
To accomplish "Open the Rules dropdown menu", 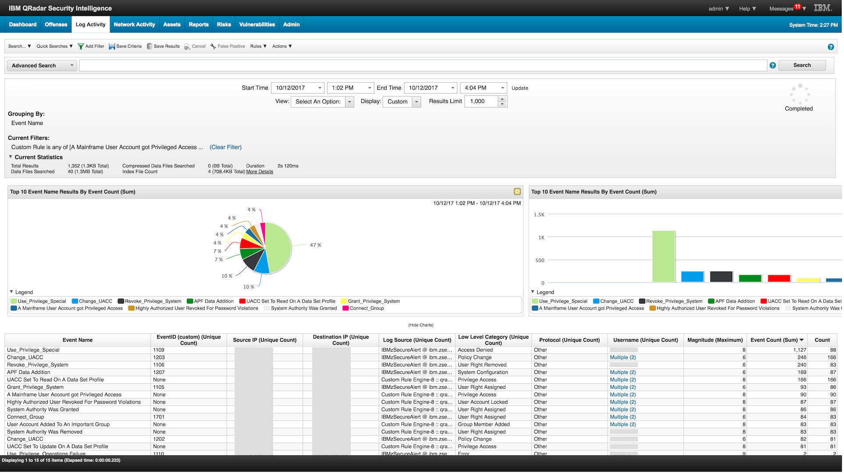I will 258,46.
